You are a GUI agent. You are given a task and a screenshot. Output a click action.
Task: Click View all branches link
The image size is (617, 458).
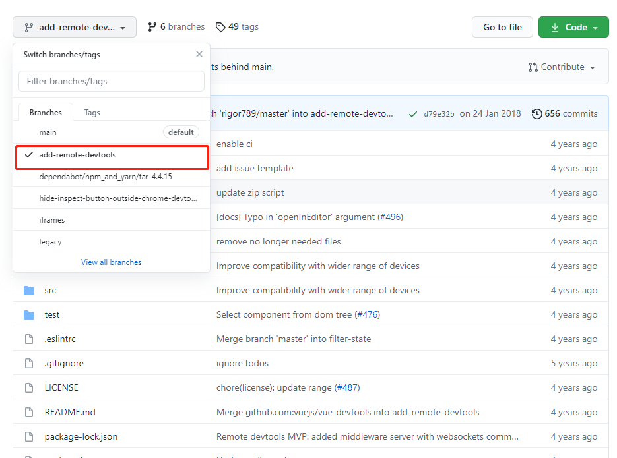[x=112, y=262]
